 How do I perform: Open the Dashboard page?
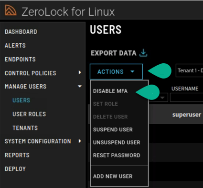(21, 32)
